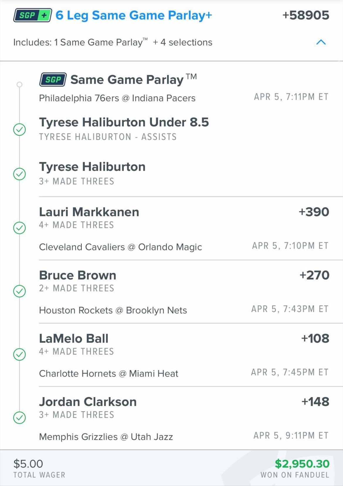Click green checkmark next to LaMelo Ball

click(20, 354)
